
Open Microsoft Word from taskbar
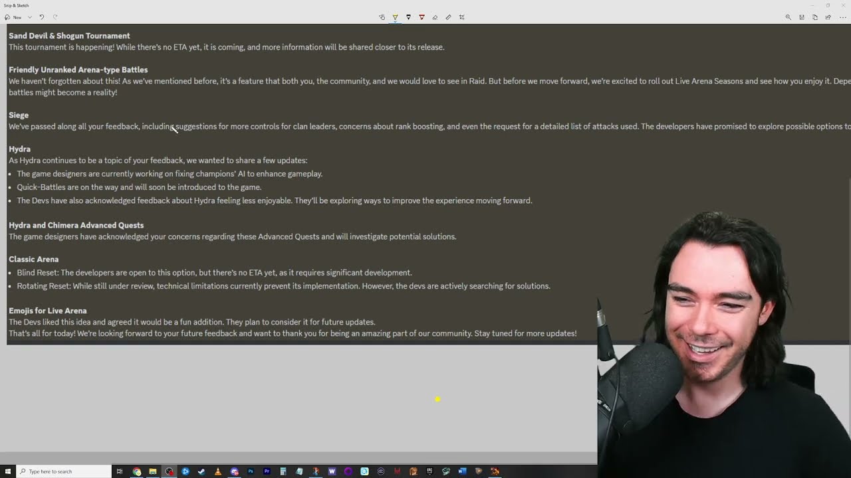461,471
